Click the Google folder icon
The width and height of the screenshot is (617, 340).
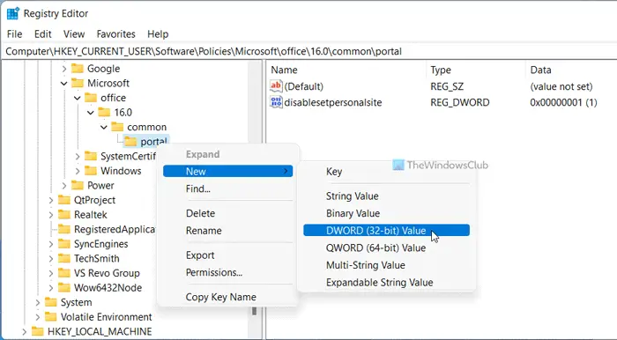[x=78, y=69]
